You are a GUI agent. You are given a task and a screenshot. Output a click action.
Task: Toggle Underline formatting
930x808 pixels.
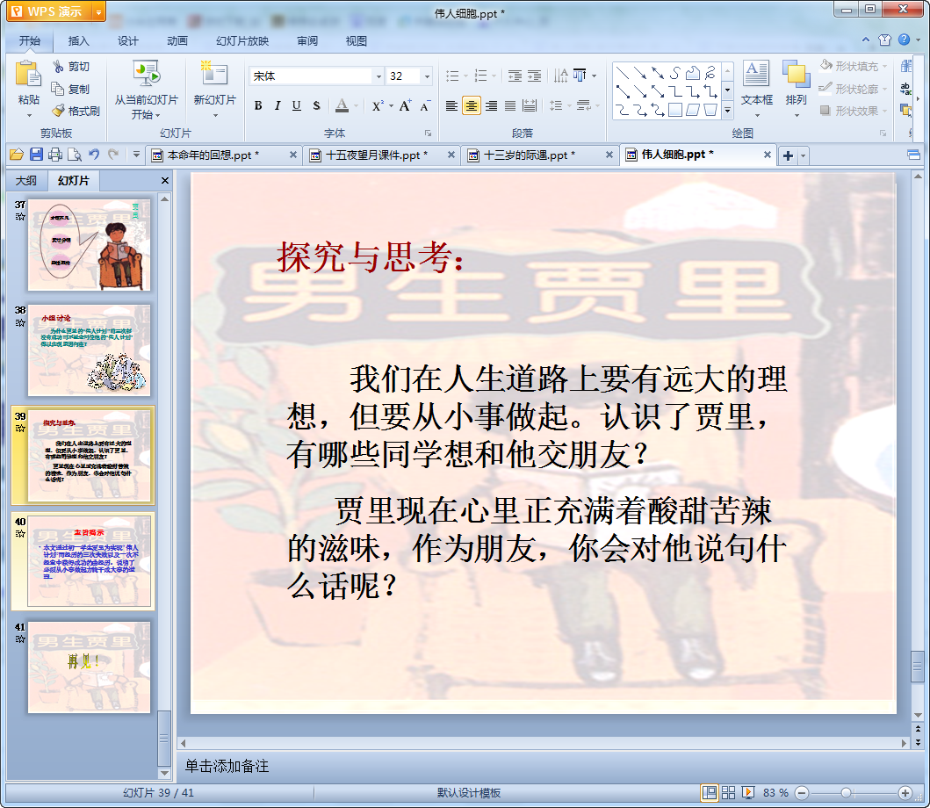[x=297, y=105]
